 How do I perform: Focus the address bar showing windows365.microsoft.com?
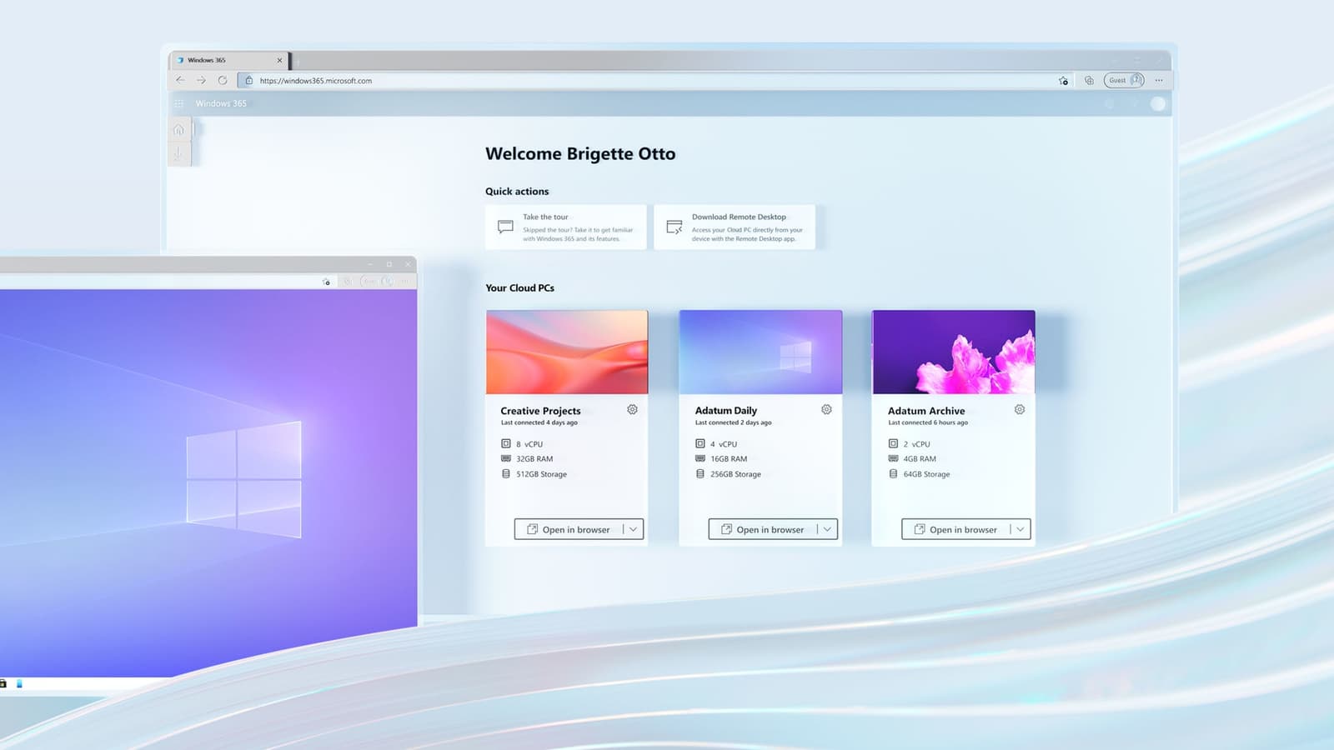[654, 81]
